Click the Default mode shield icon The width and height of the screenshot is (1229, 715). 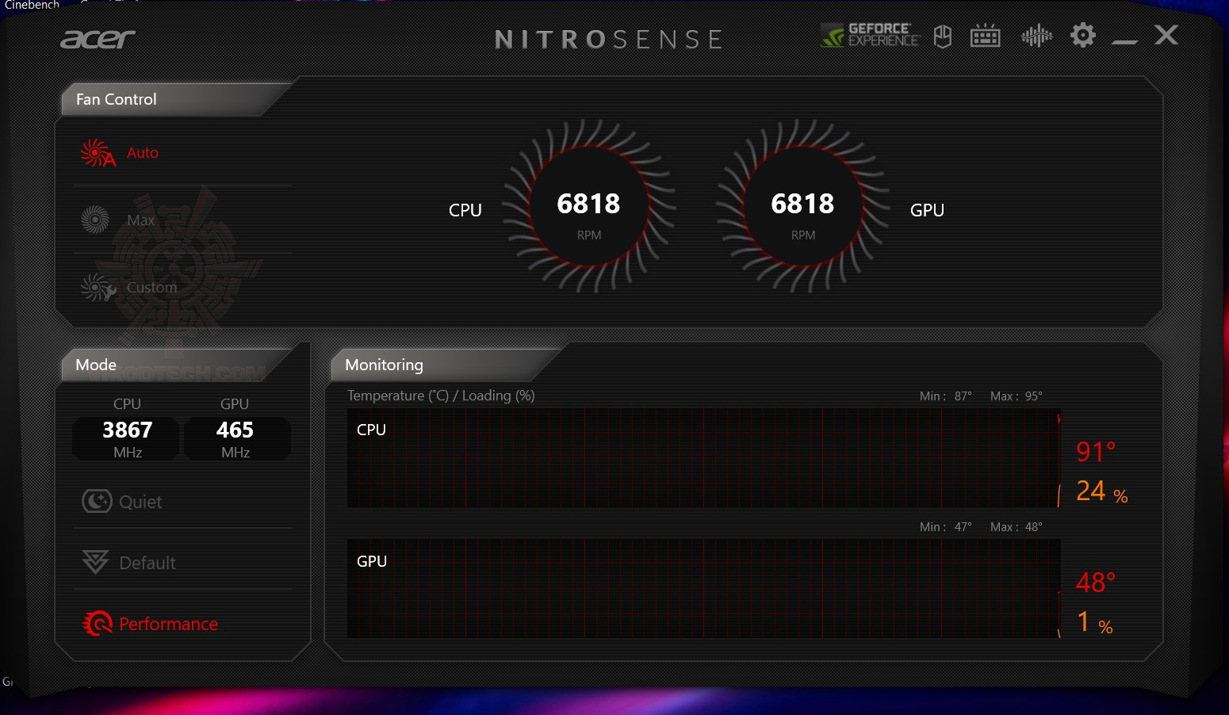click(x=95, y=562)
